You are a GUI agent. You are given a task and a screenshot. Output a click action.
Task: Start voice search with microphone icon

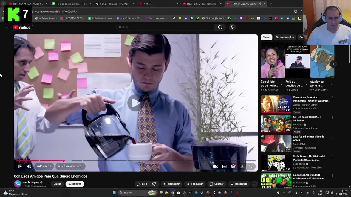click(232, 27)
